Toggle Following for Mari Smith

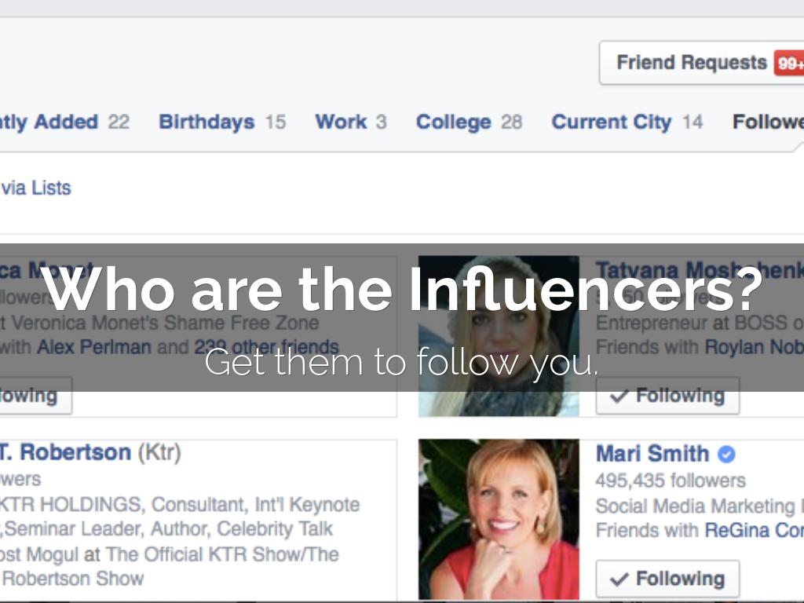(667, 579)
